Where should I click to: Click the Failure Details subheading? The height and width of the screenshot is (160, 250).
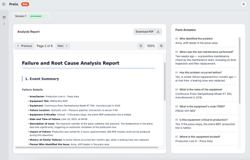[x=32, y=90]
